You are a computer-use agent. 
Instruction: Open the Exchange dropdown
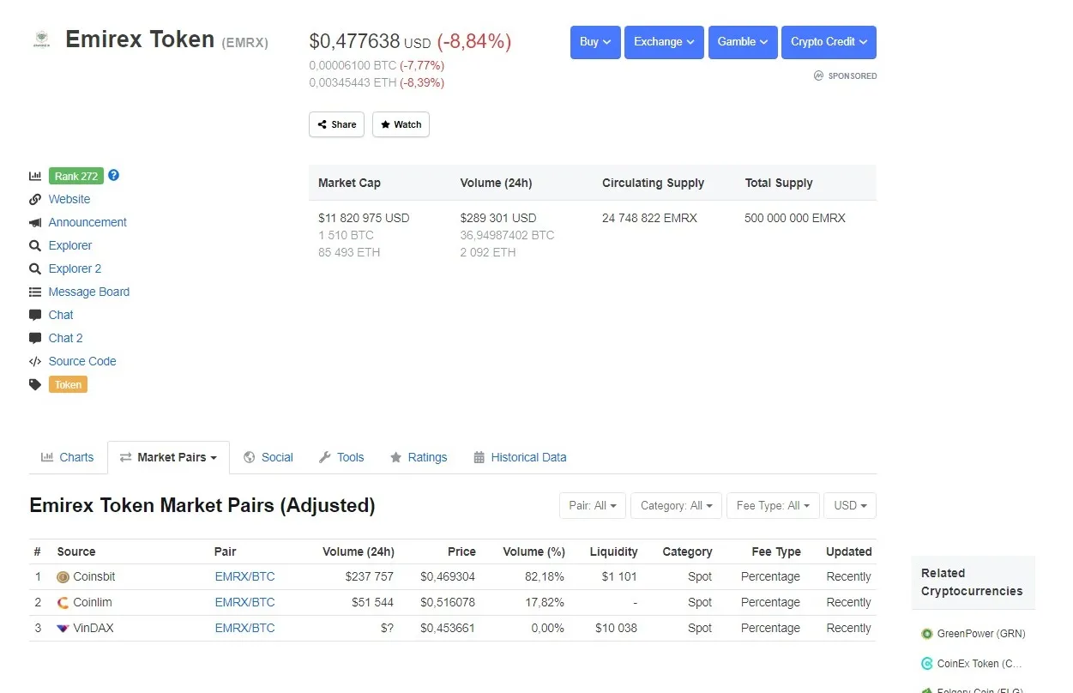click(x=664, y=42)
